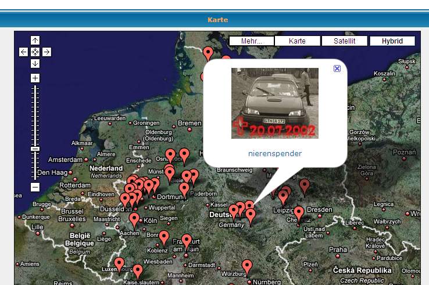Click the marker above Würzburg
Viewport: 429px width, 285px height.
247,266
